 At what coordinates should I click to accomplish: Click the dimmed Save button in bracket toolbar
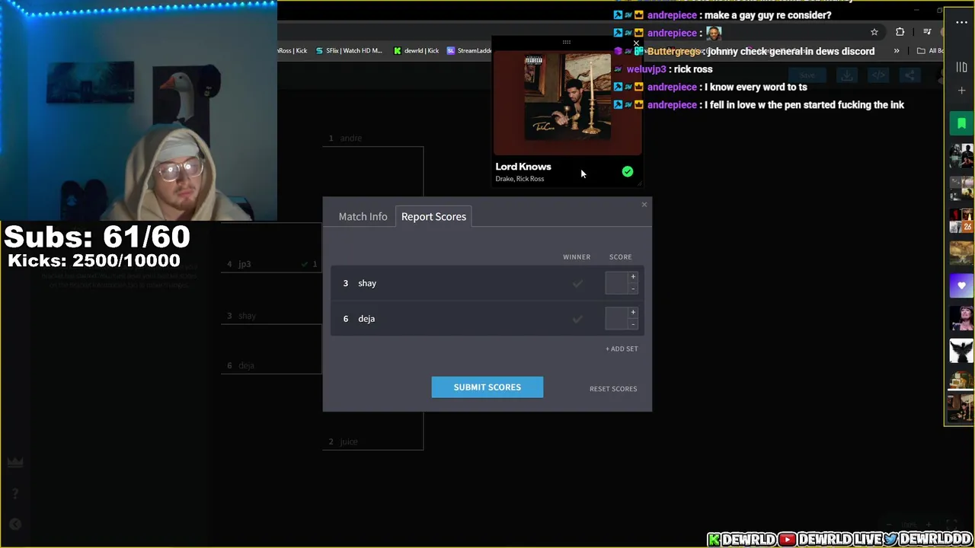pyautogui.click(x=807, y=75)
